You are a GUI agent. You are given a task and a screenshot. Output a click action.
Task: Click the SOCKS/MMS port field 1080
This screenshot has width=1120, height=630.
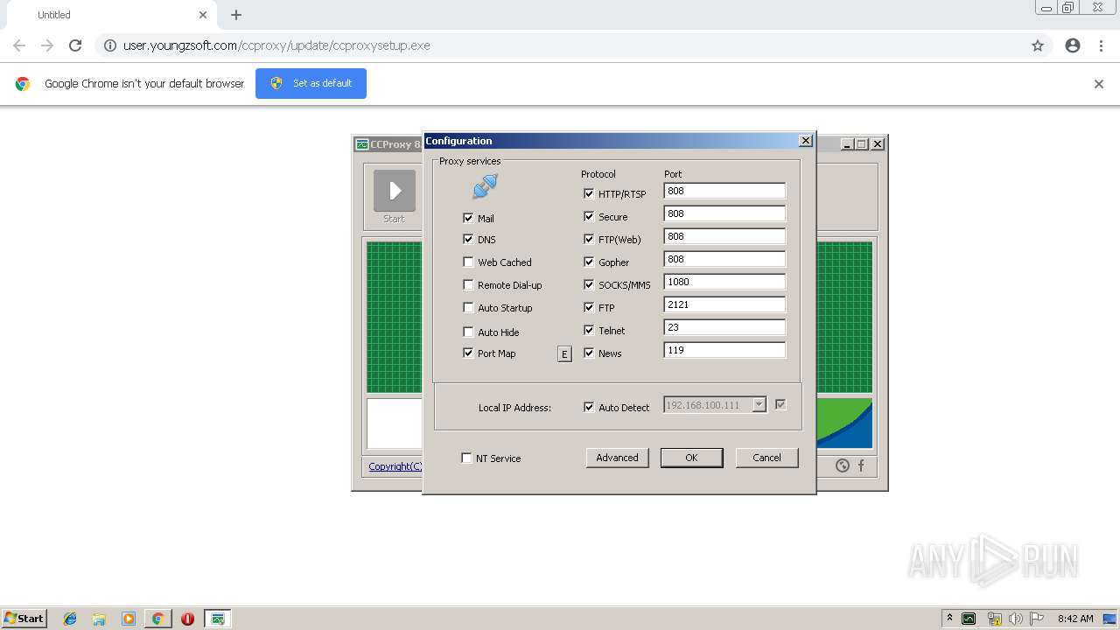[724, 282]
